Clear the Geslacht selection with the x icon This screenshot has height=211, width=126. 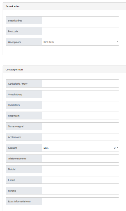[115, 148]
